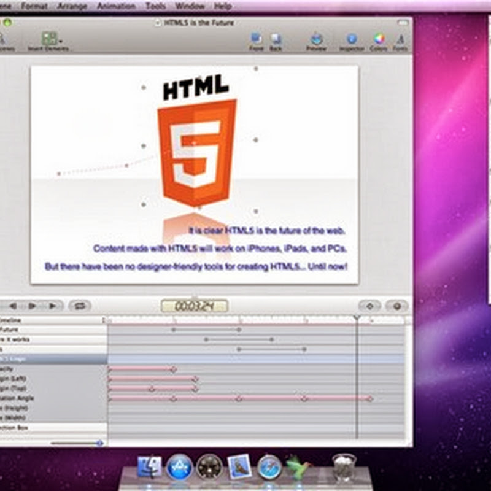This screenshot has width=491, height=491.
Task: Toggle the record button
Action: 396,306
